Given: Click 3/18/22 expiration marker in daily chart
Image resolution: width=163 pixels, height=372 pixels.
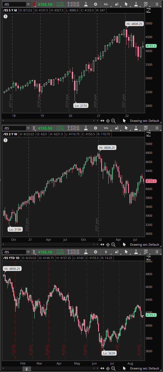Looking at the screenshot, I should [47, 350].
